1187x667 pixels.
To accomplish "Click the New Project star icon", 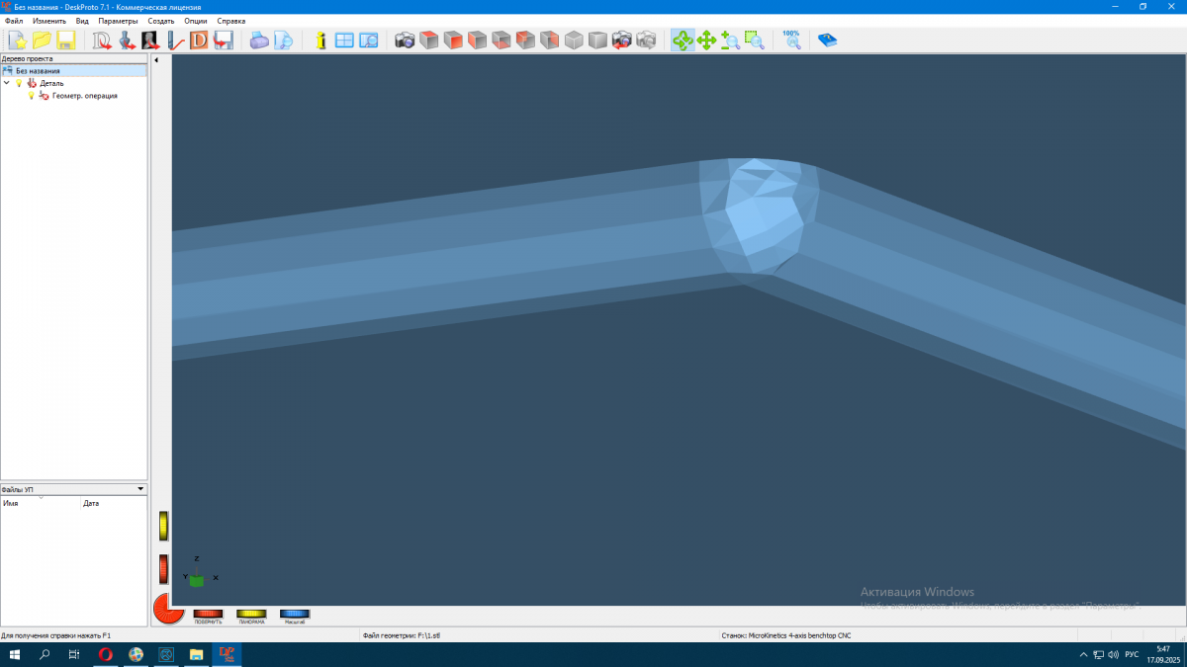I will [17, 41].
